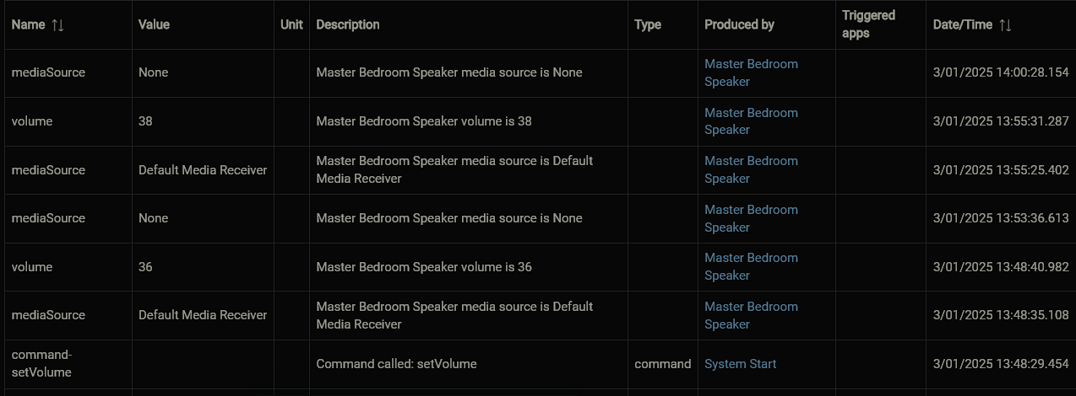
Task: Click the Triggered apps column header
Action: tap(868, 24)
